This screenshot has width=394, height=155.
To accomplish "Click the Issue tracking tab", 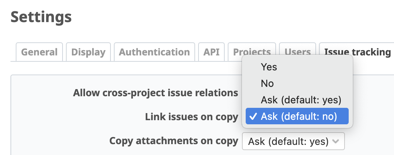I will pyautogui.click(x=357, y=52).
